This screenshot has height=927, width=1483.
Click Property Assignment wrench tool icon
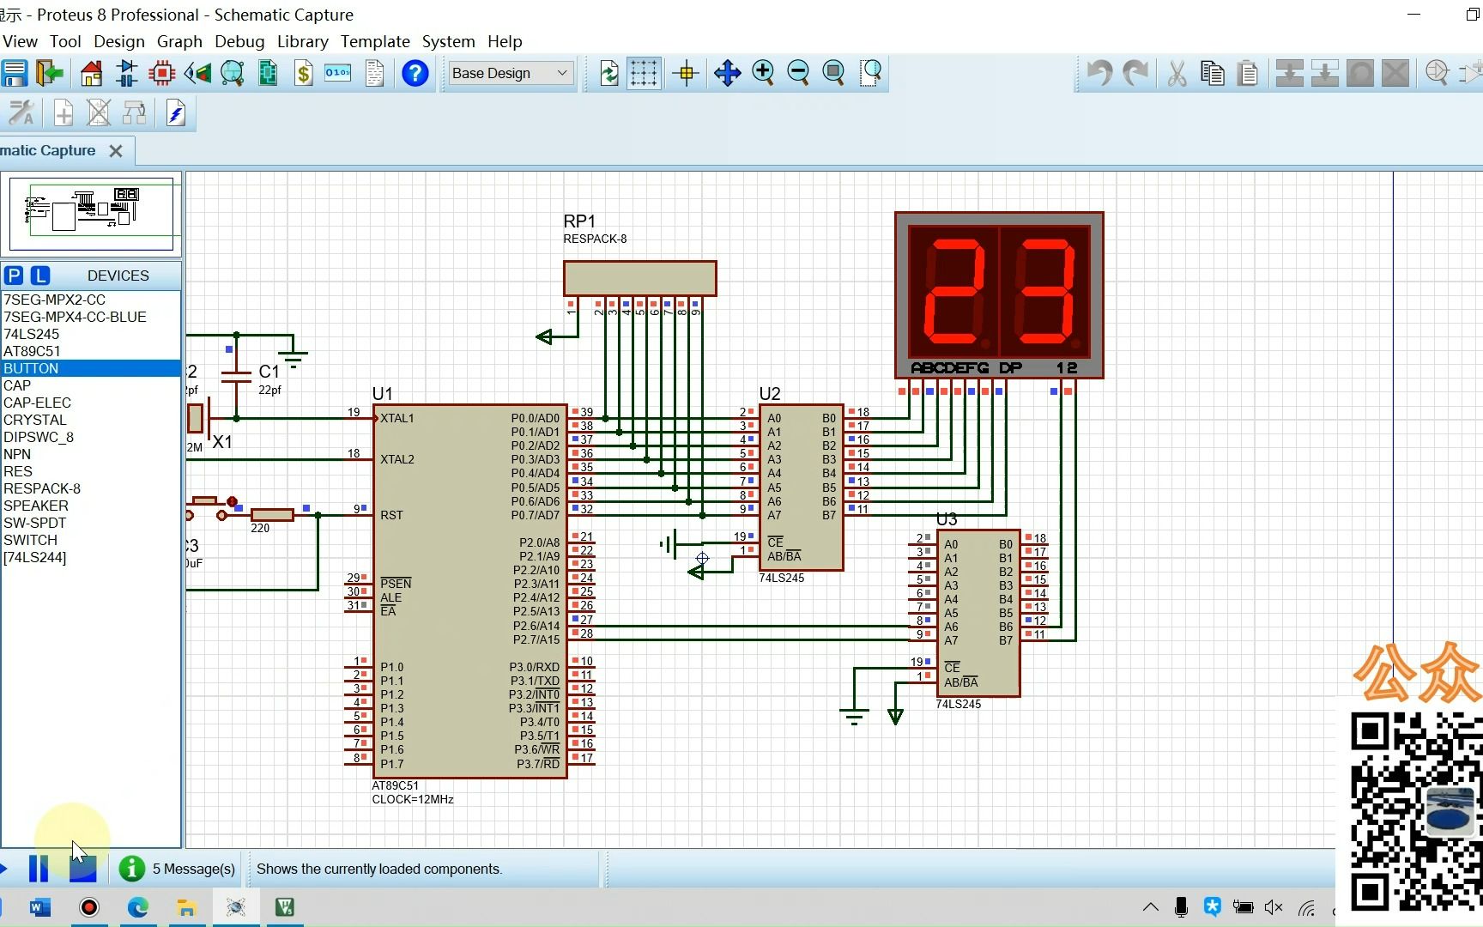[x=21, y=112]
